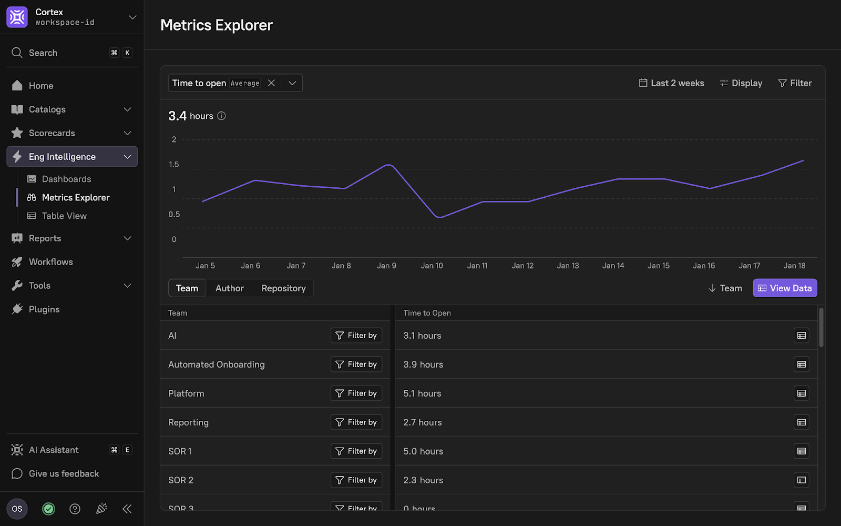
Task: Toggle sort direction by Team
Action: pyautogui.click(x=725, y=288)
